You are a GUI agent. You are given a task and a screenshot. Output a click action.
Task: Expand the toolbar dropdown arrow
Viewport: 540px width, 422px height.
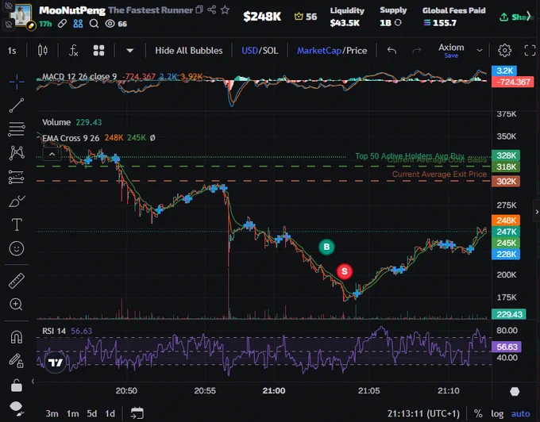(129, 51)
